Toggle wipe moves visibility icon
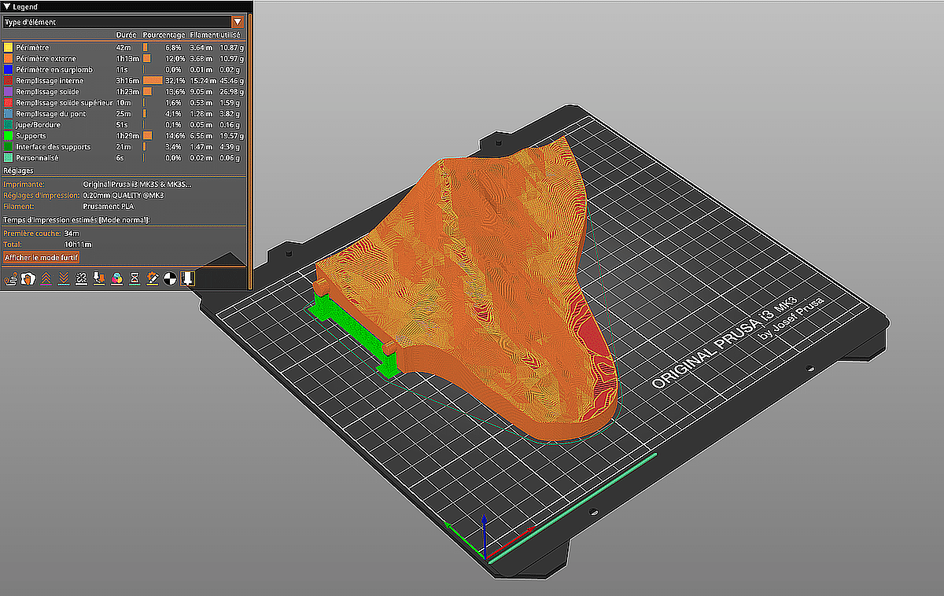 (x=28, y=278)
